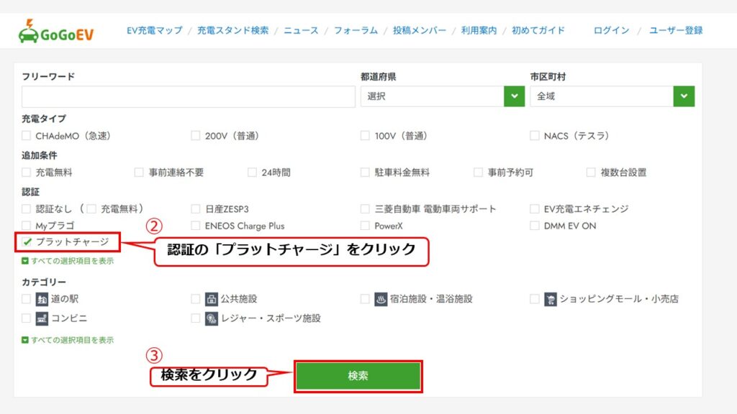Click the lodging and hot springs category icon
The height and width of the screenshot is (414, 737).
click(x=381, y=299)
